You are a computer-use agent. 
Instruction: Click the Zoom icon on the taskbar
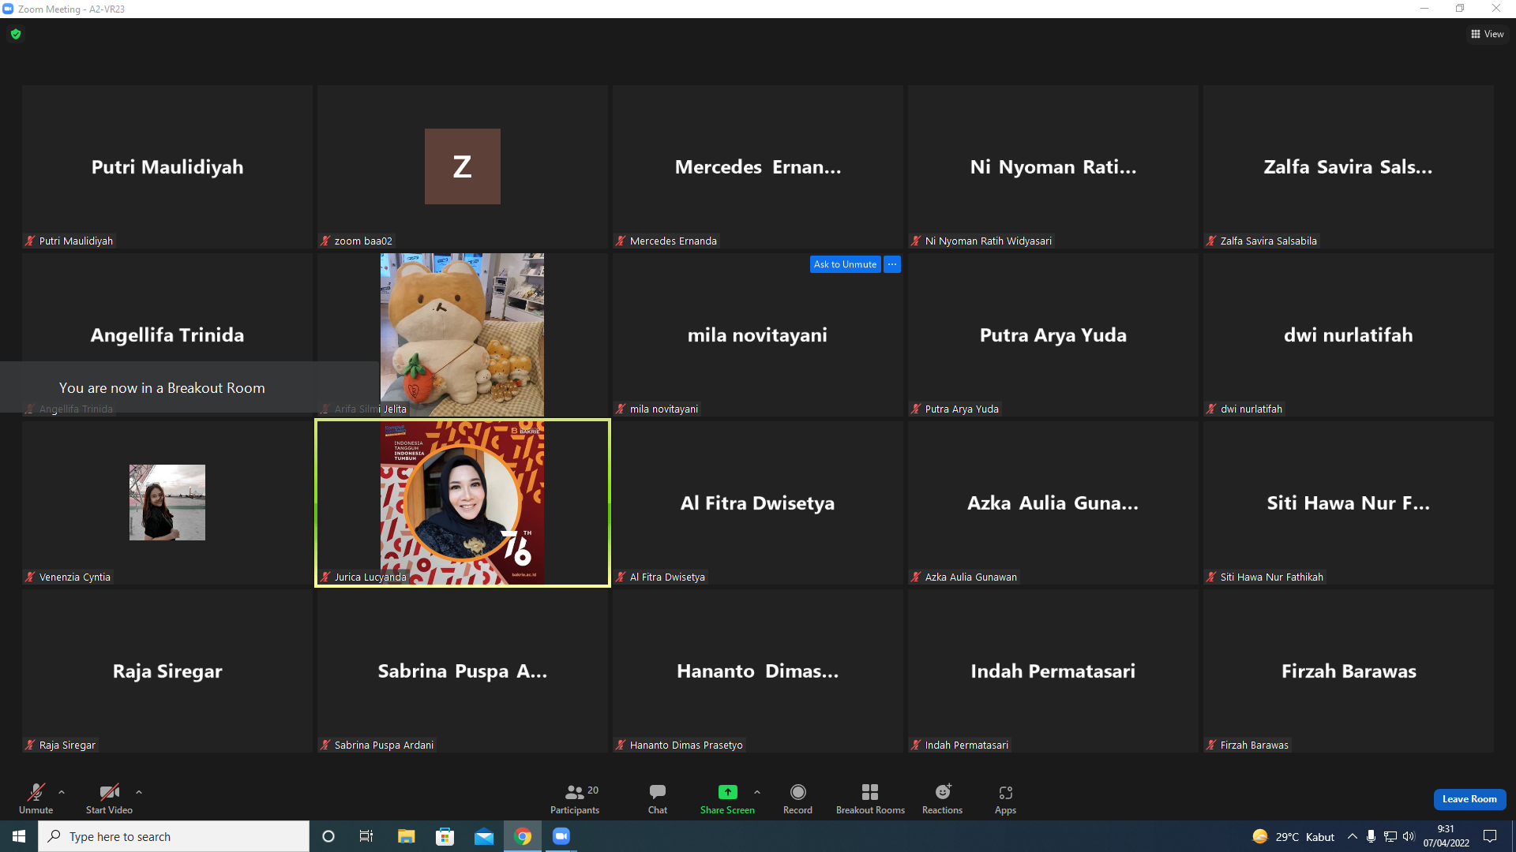(x=561, y=836)
